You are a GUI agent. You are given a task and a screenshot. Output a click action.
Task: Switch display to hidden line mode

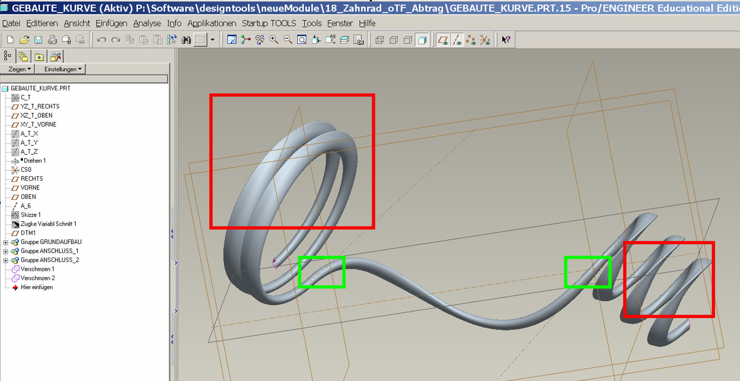click(x=394, y=40)
